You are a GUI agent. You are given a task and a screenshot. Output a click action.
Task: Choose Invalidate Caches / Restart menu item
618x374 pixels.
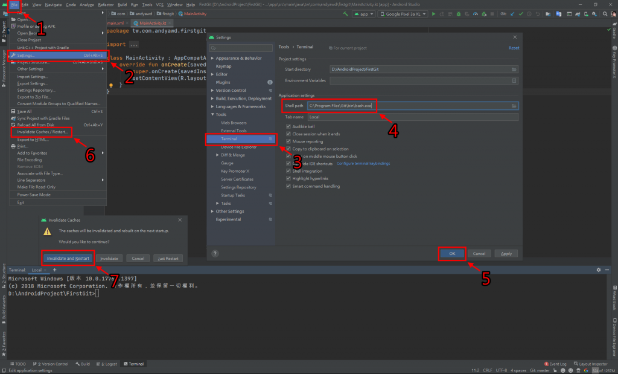42,132
